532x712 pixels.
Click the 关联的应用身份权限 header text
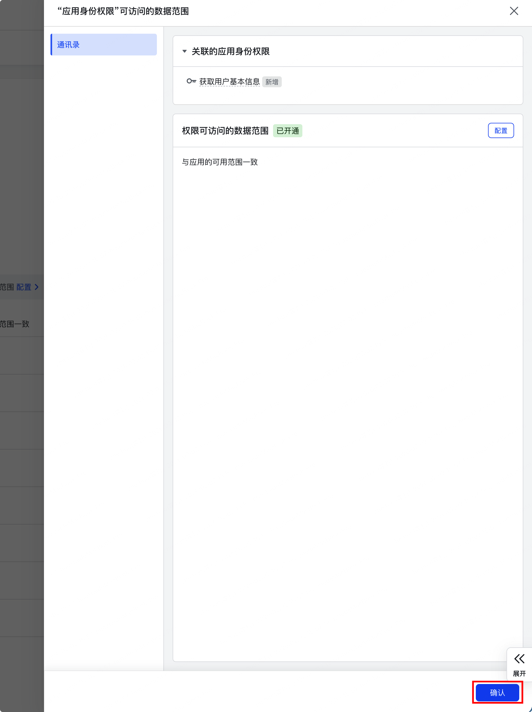click(x=230, y=52)
